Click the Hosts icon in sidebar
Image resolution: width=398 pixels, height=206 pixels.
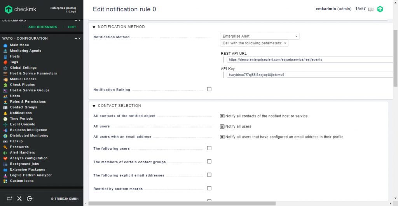click(x=5, y=57)
